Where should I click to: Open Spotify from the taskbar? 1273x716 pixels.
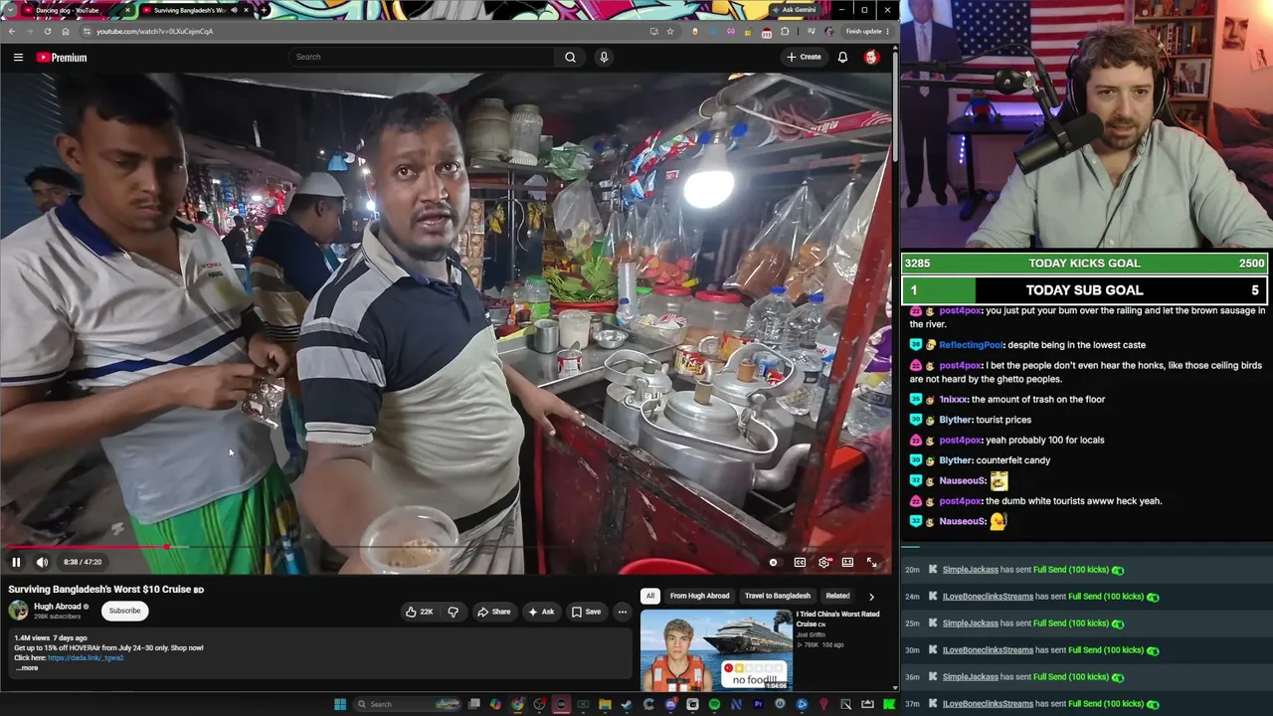(x=714, y=704)
